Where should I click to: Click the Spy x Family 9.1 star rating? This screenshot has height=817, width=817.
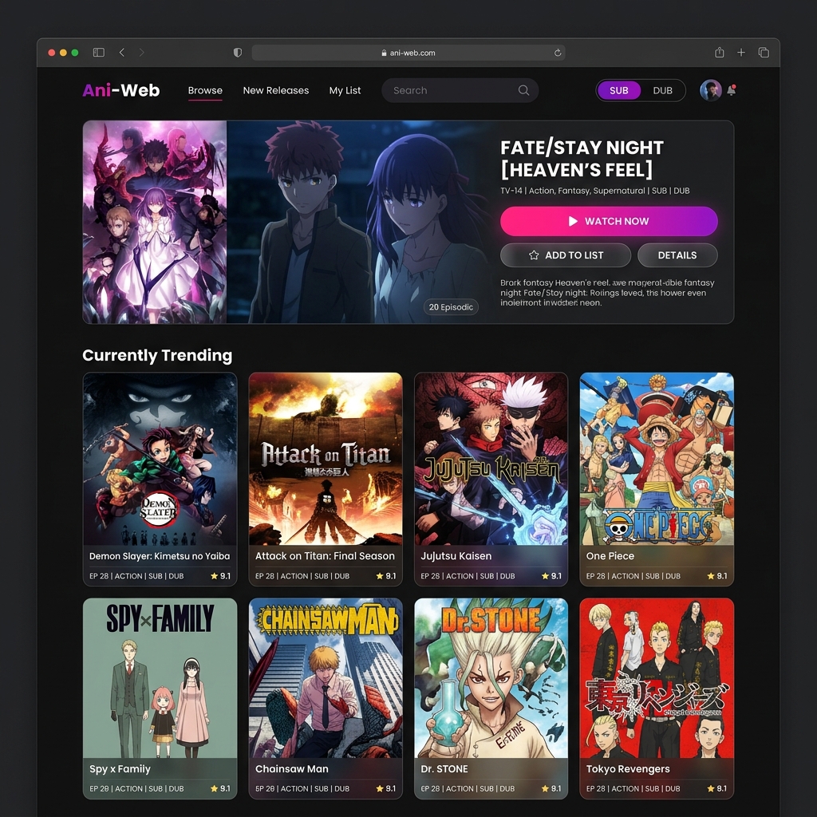(220, 789)
